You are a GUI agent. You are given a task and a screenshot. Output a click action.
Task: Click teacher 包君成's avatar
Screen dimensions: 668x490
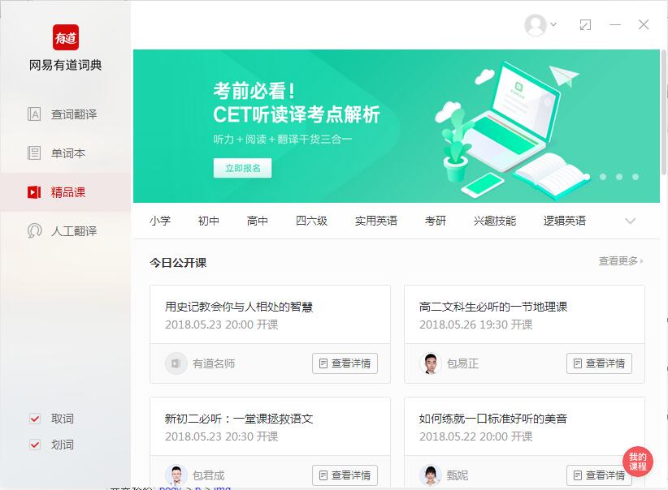pyautogui.click(x=177, y=475)
